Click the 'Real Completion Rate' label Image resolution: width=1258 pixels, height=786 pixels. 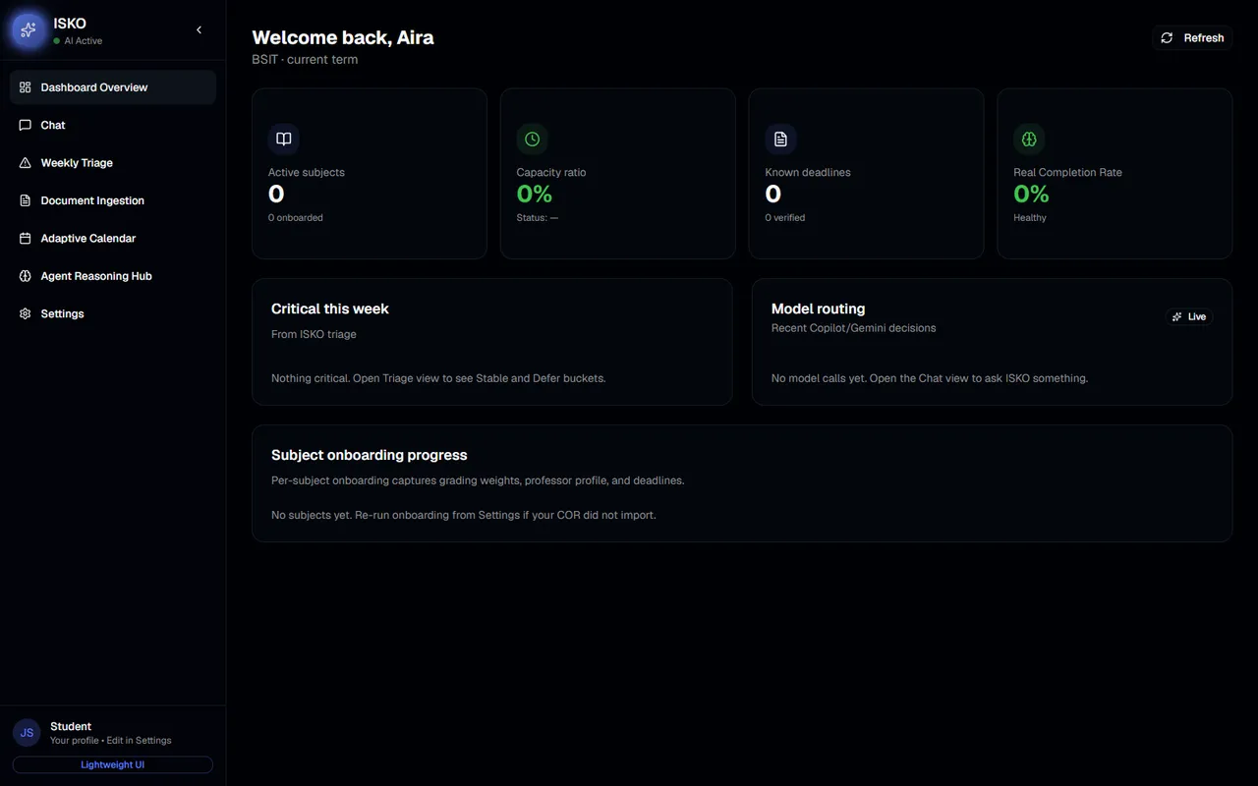[x=1067, y=172]
